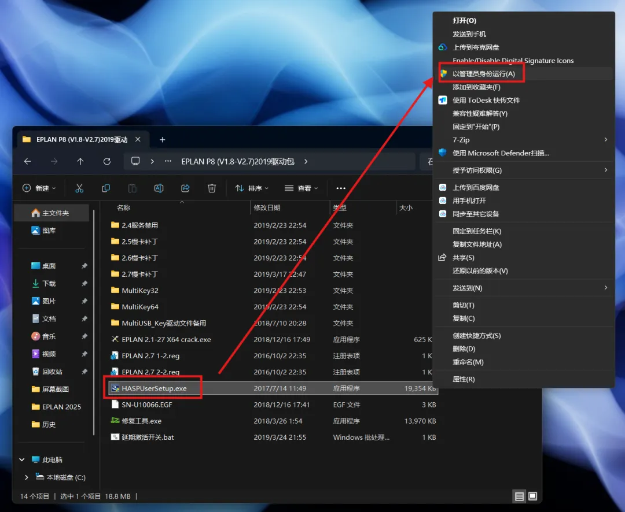Viewport: 625px width, 512px height.
Task: Click Use ToDesk quick transfer entry
Action: 523,101
